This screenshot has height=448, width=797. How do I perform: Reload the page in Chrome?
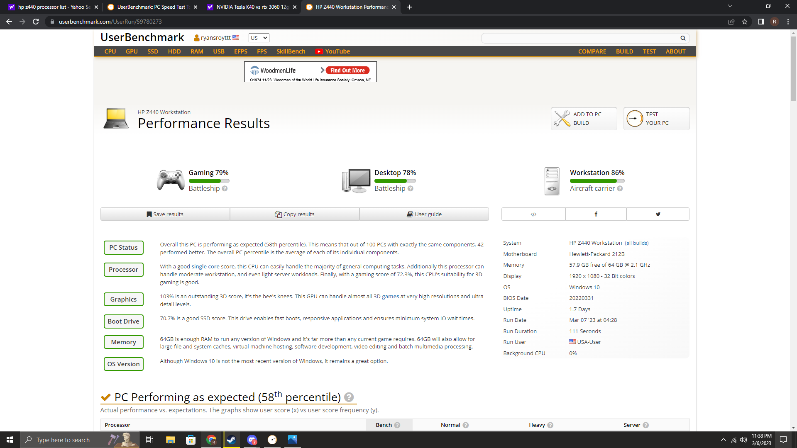36,22
